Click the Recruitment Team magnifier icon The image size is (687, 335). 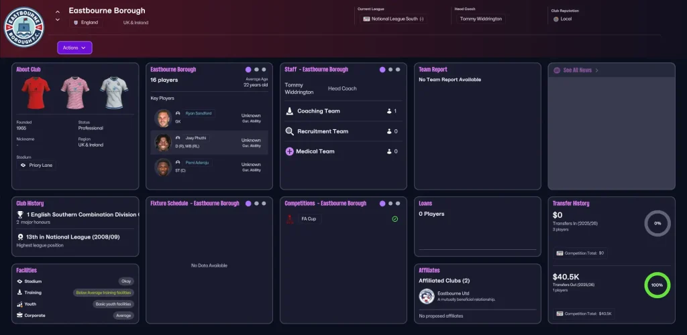click(x=289, y=131)
